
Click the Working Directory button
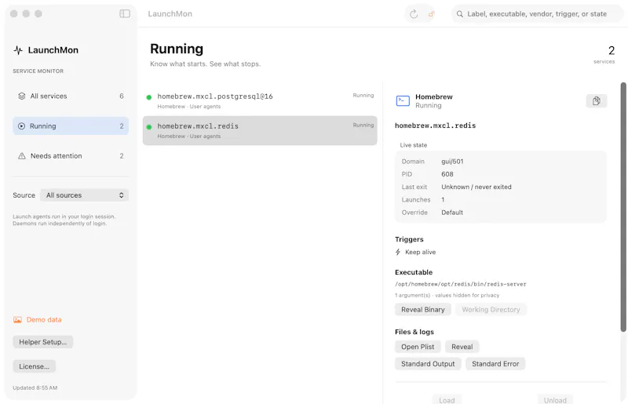click(491, 310)
